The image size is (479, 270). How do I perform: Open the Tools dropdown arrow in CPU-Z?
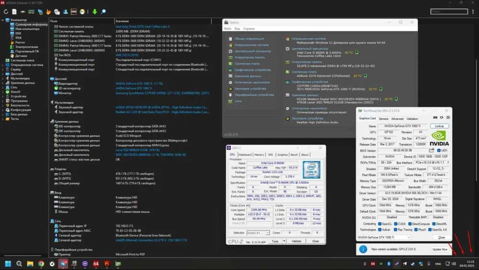pyautogui.click(x=284, y=241)
